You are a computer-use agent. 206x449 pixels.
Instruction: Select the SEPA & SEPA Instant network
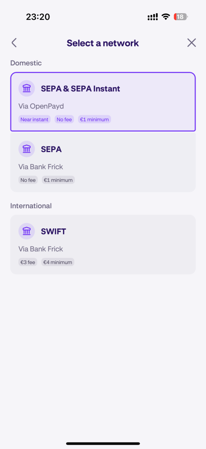click(103, 102)
